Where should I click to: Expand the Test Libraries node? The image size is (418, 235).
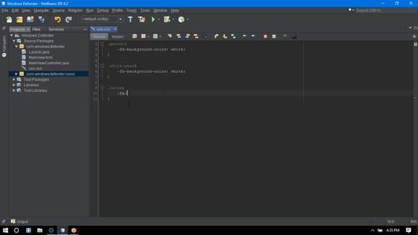pyautogui.click(x=14, y=91)
